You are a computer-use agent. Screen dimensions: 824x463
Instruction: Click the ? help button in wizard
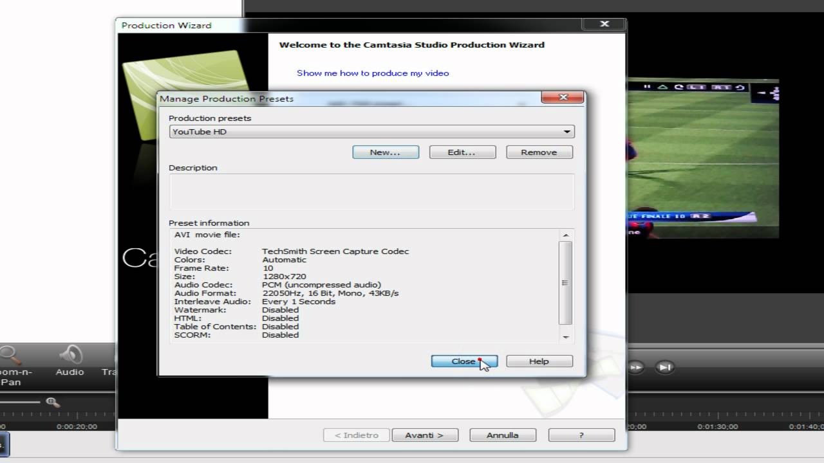tap(581, 435)
